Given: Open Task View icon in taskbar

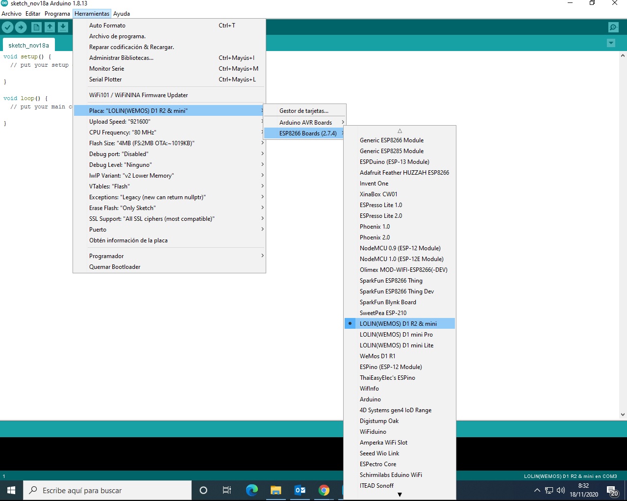Looking at the screenshot, I should tap(226, 490).
